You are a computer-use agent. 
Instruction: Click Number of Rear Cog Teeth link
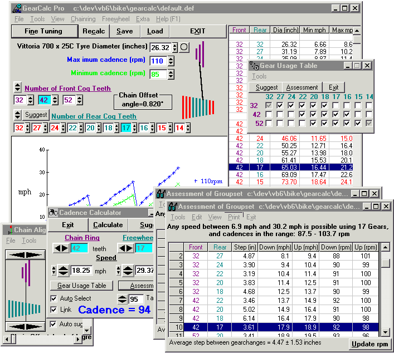pyautogui.click(x=94, y=116)
